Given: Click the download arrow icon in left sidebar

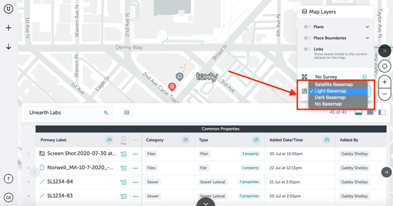Looking at the screenshot, I should (x=9, y=46).
